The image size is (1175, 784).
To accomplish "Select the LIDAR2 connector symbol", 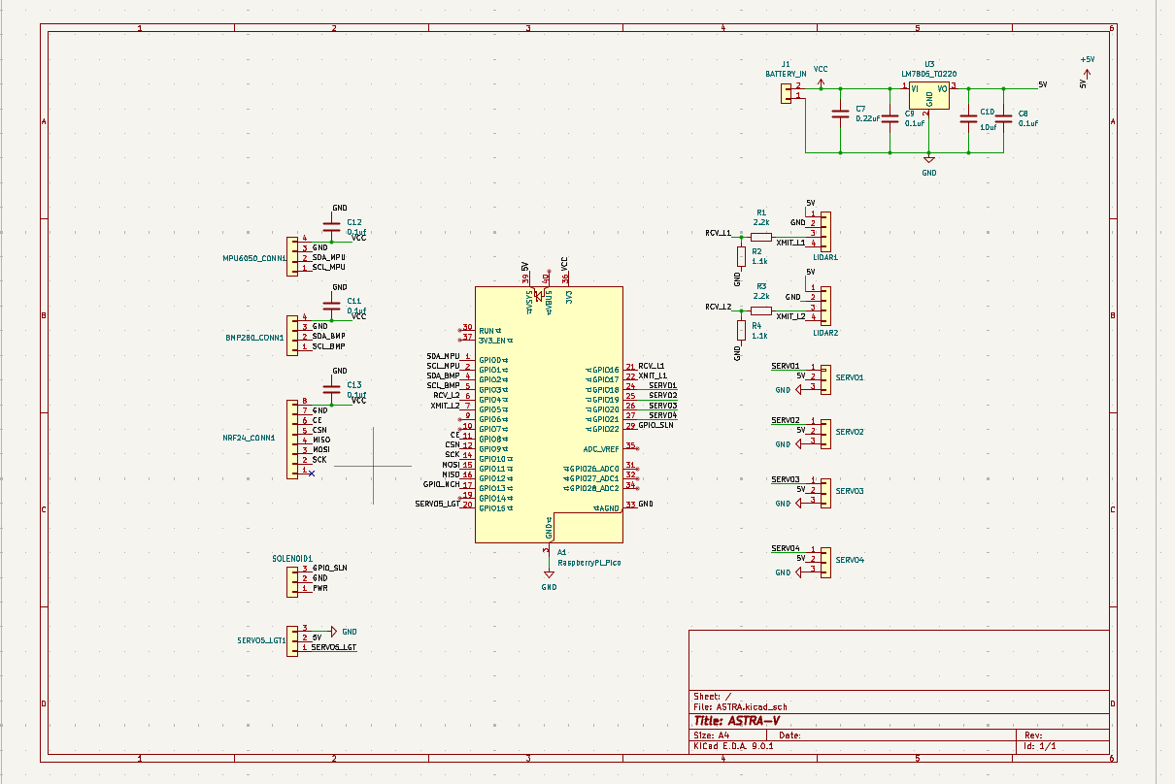I will [824, 305].
